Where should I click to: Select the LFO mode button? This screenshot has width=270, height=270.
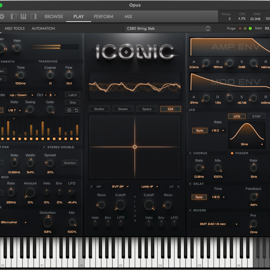pos(237,116)
